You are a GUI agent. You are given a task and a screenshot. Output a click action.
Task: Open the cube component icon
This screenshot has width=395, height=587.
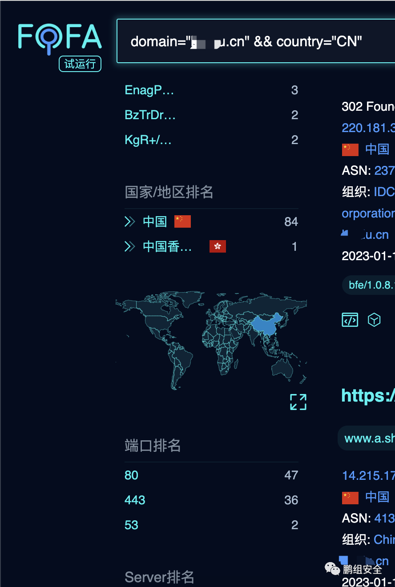click(375, 319)
